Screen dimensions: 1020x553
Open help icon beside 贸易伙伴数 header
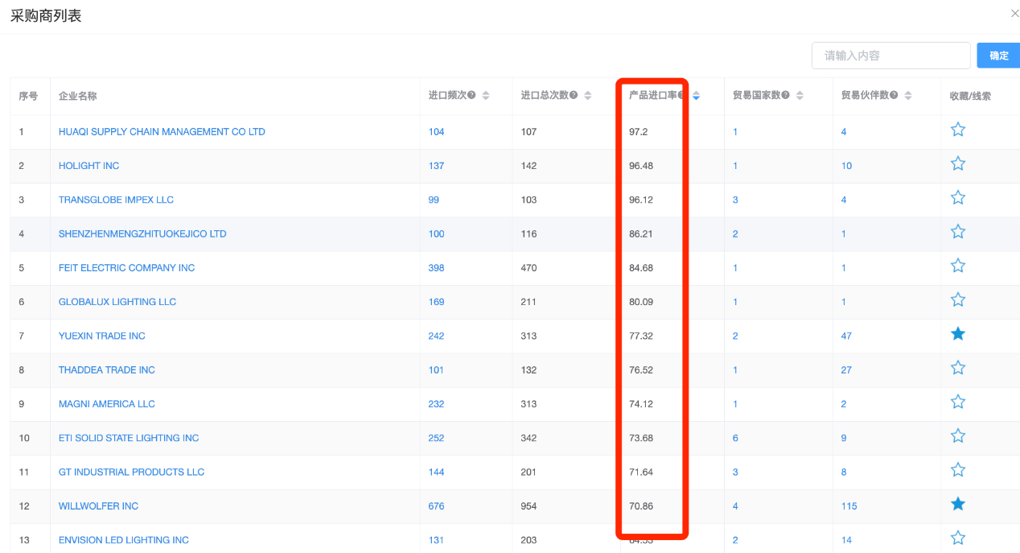[x=894, y=95]
